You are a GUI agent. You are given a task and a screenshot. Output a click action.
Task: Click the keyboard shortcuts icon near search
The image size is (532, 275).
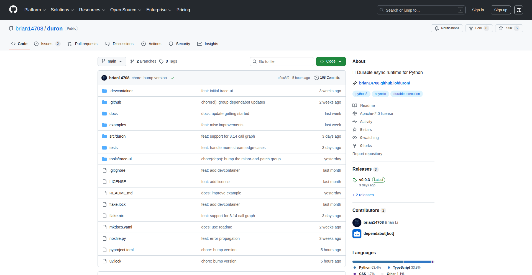coord(518,10)
